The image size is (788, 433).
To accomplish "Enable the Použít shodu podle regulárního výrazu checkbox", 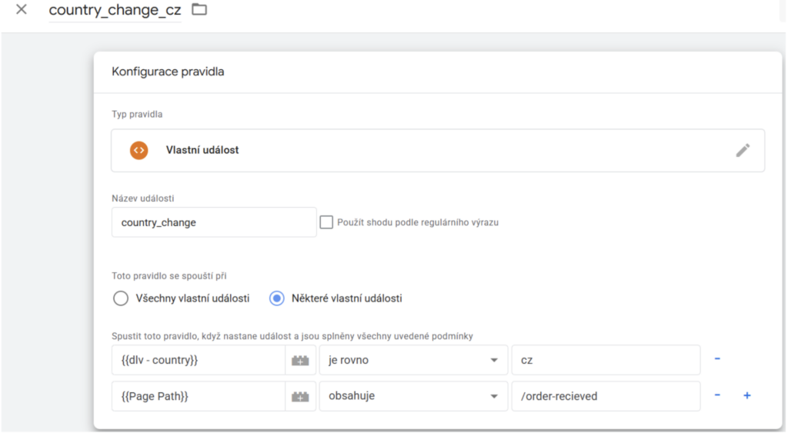I will [x=326, y=222].
